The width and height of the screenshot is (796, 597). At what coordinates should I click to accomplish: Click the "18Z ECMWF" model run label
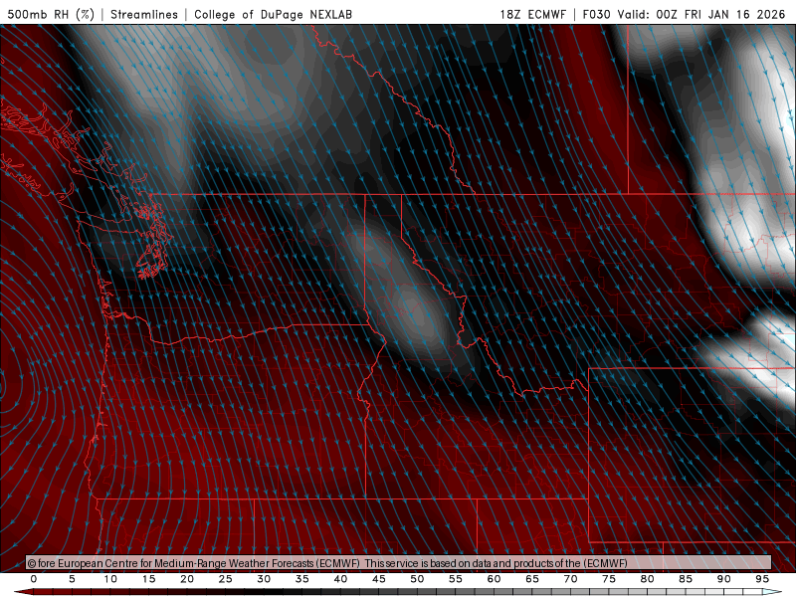532,14
